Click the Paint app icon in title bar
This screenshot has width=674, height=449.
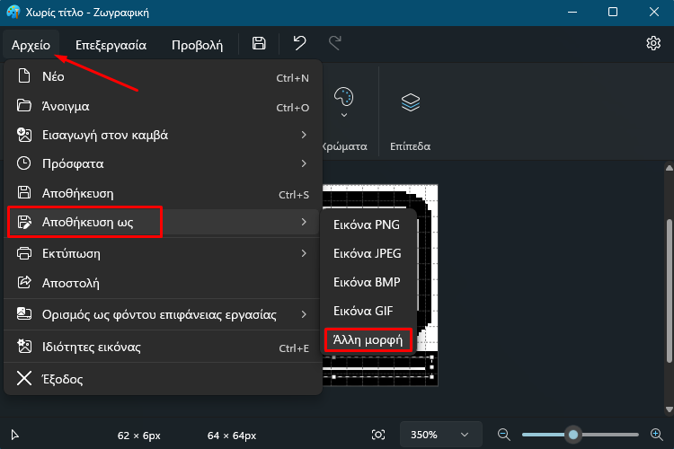click(13, 12)
